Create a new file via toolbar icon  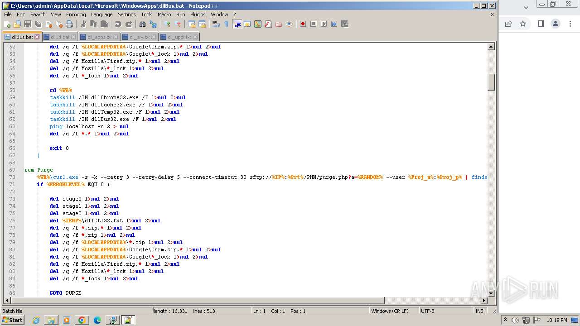point(7,24)
